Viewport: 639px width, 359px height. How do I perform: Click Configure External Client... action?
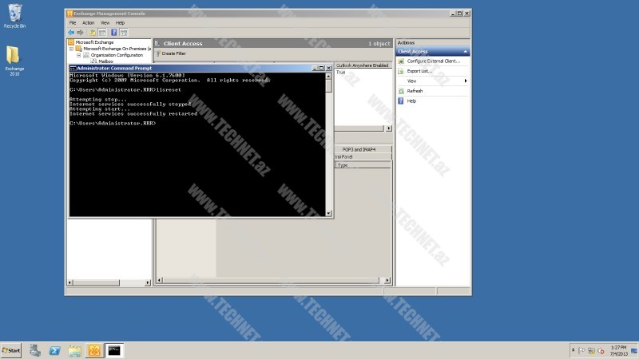point(434,61)
